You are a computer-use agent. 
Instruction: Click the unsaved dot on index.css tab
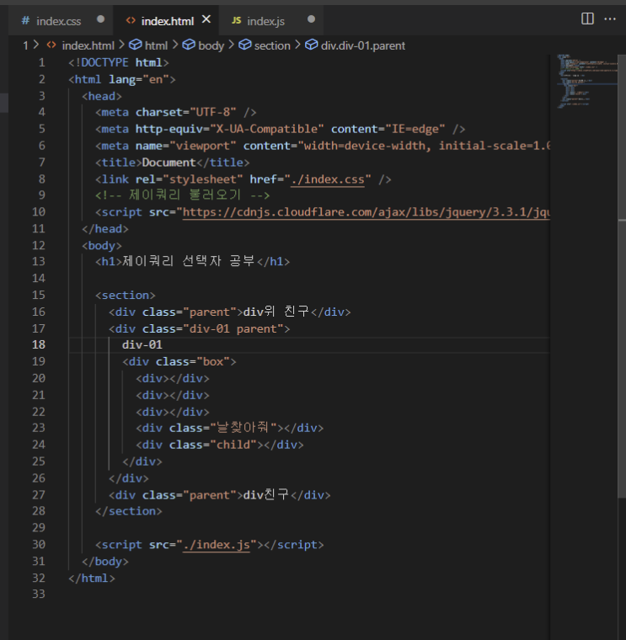pyautogui.click(x=101, y=19)
